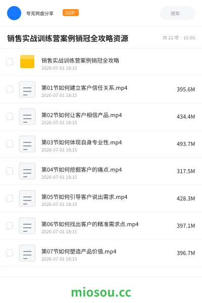
Task: Open the yellow folder icon
Action: 27,62
